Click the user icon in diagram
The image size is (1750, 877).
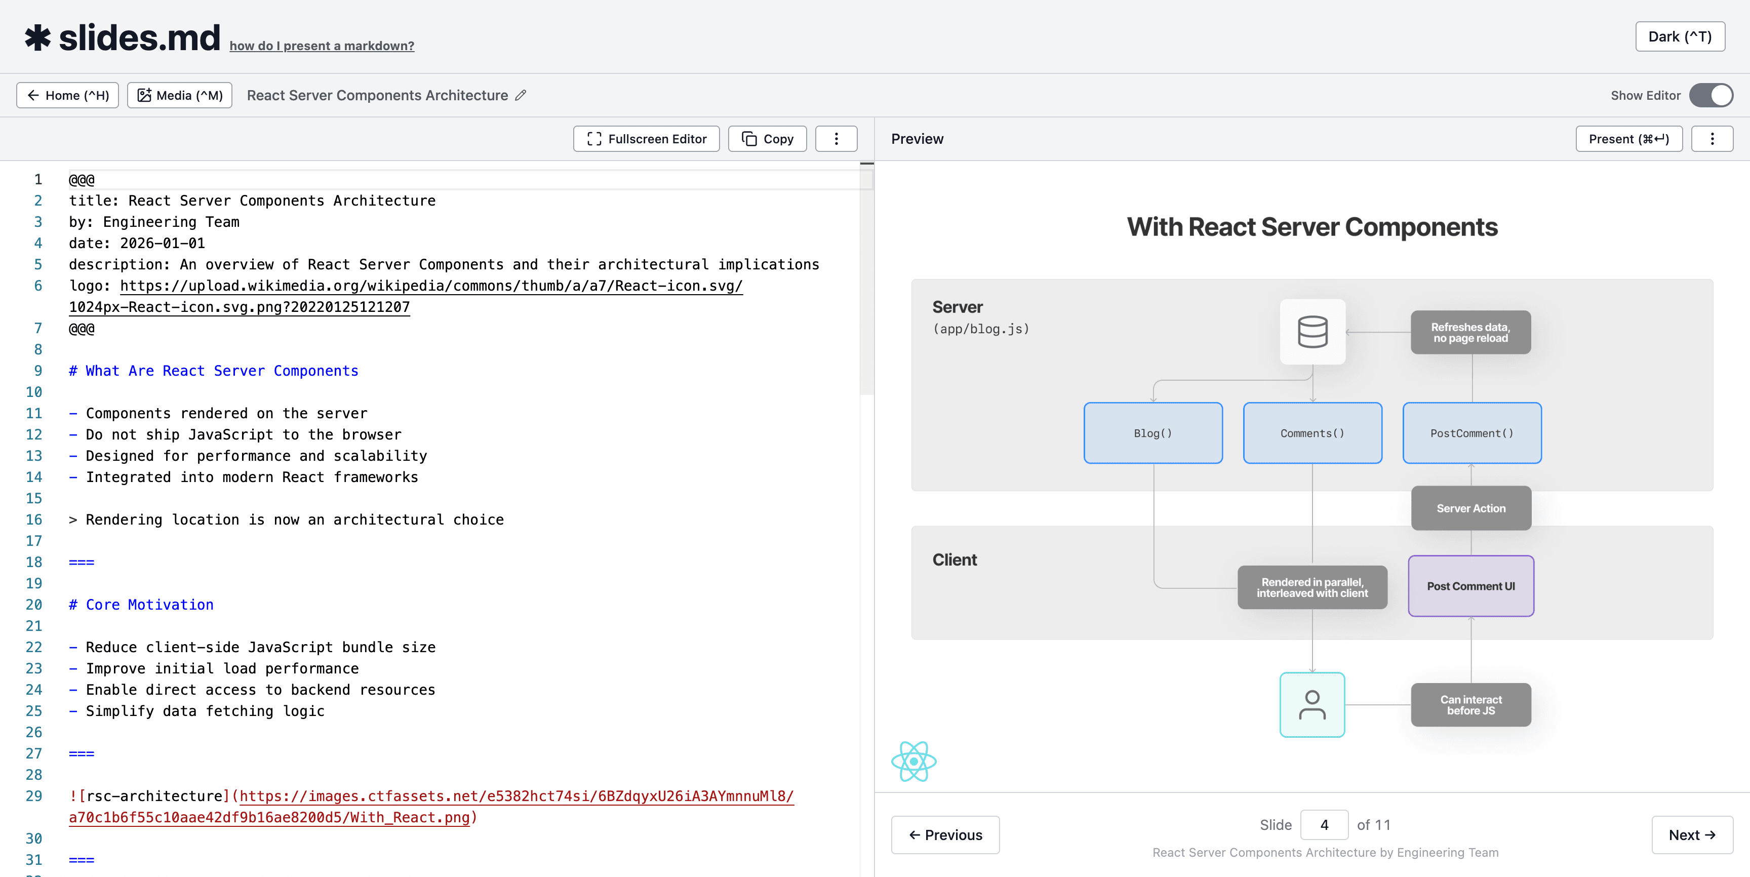(1312, 704)
